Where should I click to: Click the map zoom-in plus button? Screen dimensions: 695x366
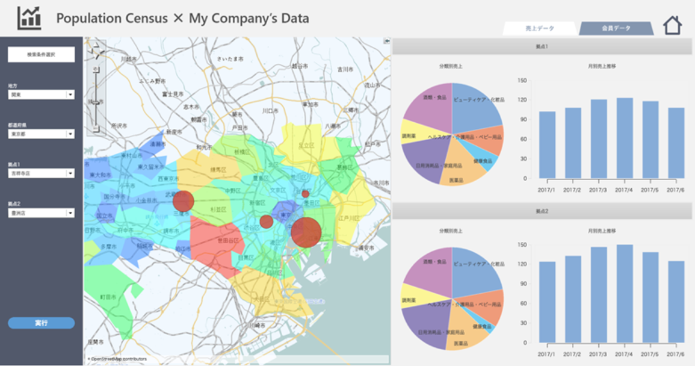click(96, 70)
